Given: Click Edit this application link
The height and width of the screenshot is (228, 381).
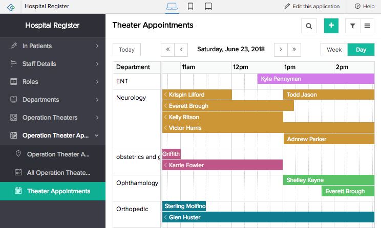Looking at the screenshot, I should click(x=312, y=7).
